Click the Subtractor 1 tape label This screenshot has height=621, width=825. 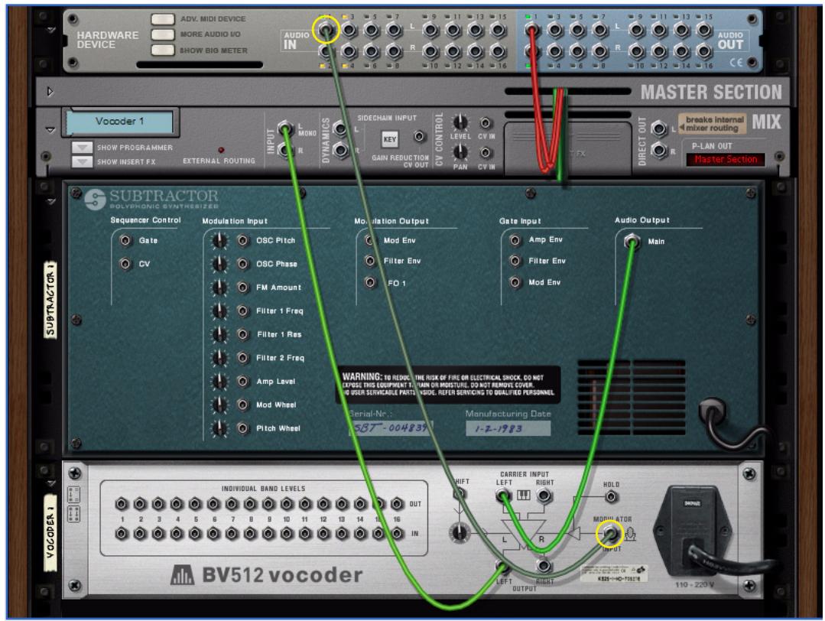click(50, 300)
